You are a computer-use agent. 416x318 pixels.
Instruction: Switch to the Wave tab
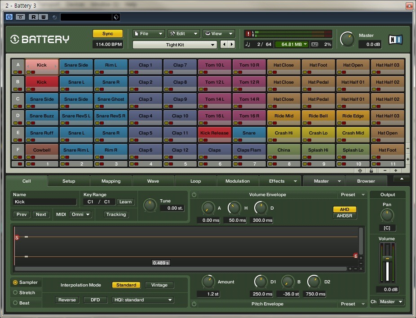point(153,181)
